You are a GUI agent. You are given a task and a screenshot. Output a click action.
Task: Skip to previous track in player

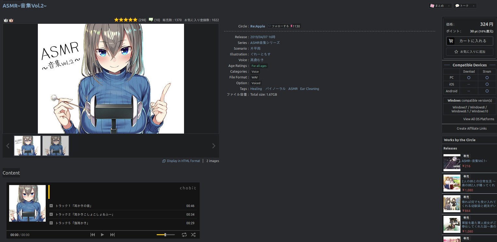click(93, 235)
